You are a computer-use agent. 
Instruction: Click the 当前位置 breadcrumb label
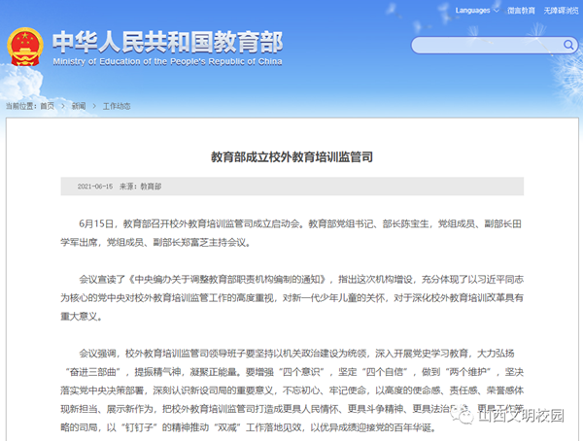(19, 105)
